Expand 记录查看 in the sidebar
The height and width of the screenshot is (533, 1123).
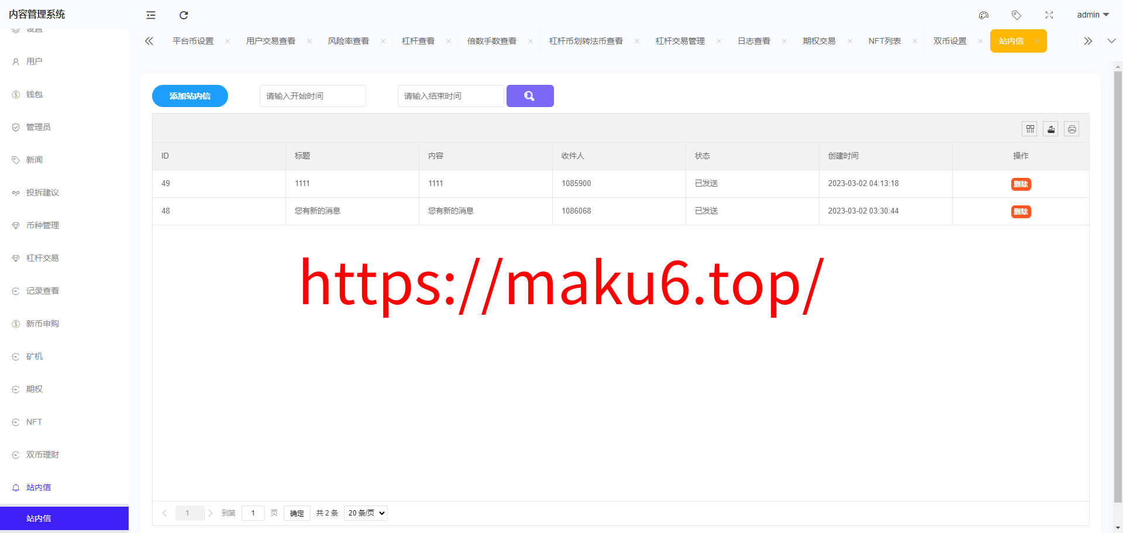pos(64,291)
